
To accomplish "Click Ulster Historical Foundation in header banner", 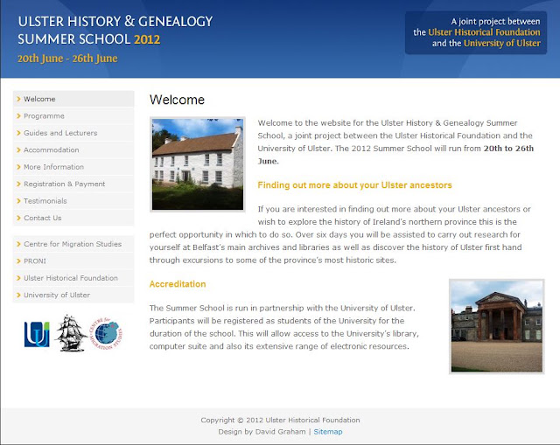I will pyautogui.click(x=484, y=32).
